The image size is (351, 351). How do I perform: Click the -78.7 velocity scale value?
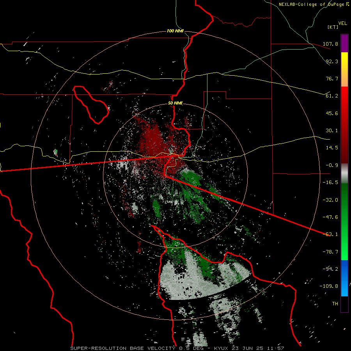[330, 252]
